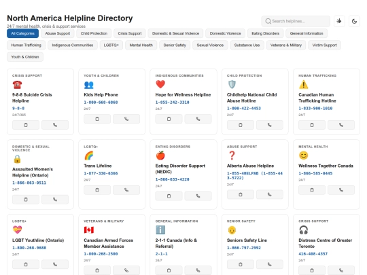Filter by Child Protection category
The height and width of the screenshot is (275, 367).
pos(94,33)
